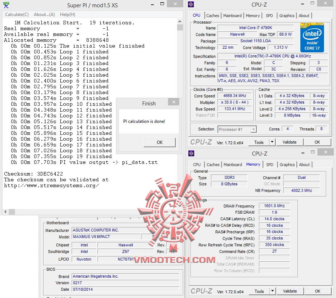
Task: Click scroll-up arrow in Super PI output
Action: tap(180, 21)
